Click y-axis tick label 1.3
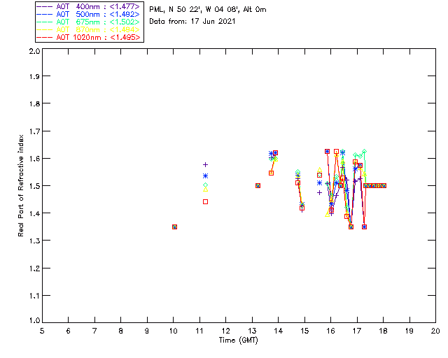Image resolution: width=448 pixels, height=358 pixels. point(34,241)
